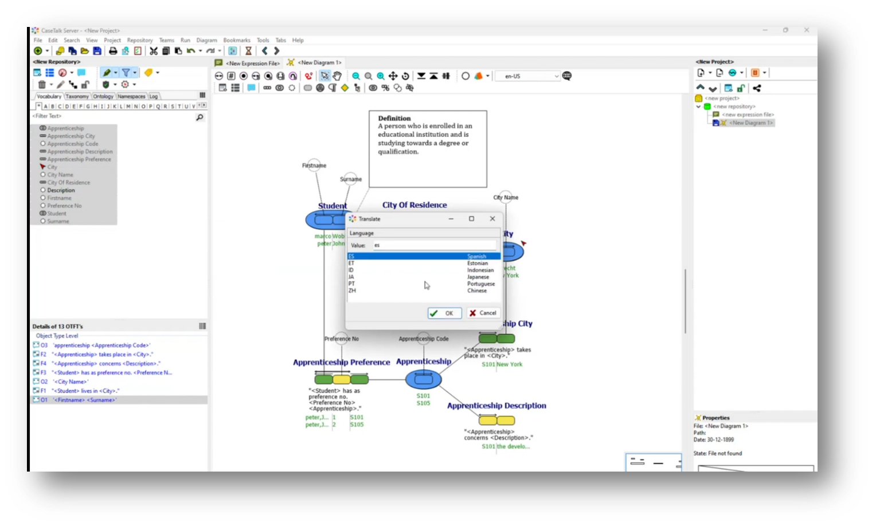872x526 pixels.
Task: Switch to the <New Expression File> tab
Action: 248,63
